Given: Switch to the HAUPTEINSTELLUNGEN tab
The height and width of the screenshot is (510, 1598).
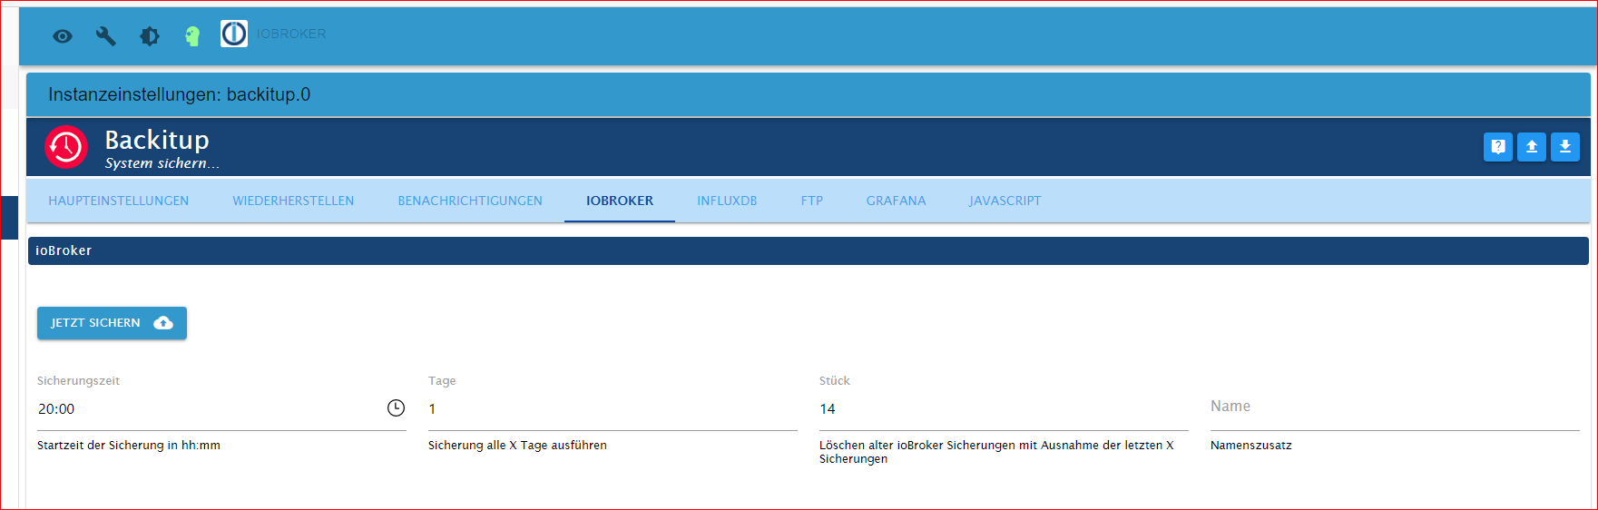Looking at the screenshot, I should 119,201.
